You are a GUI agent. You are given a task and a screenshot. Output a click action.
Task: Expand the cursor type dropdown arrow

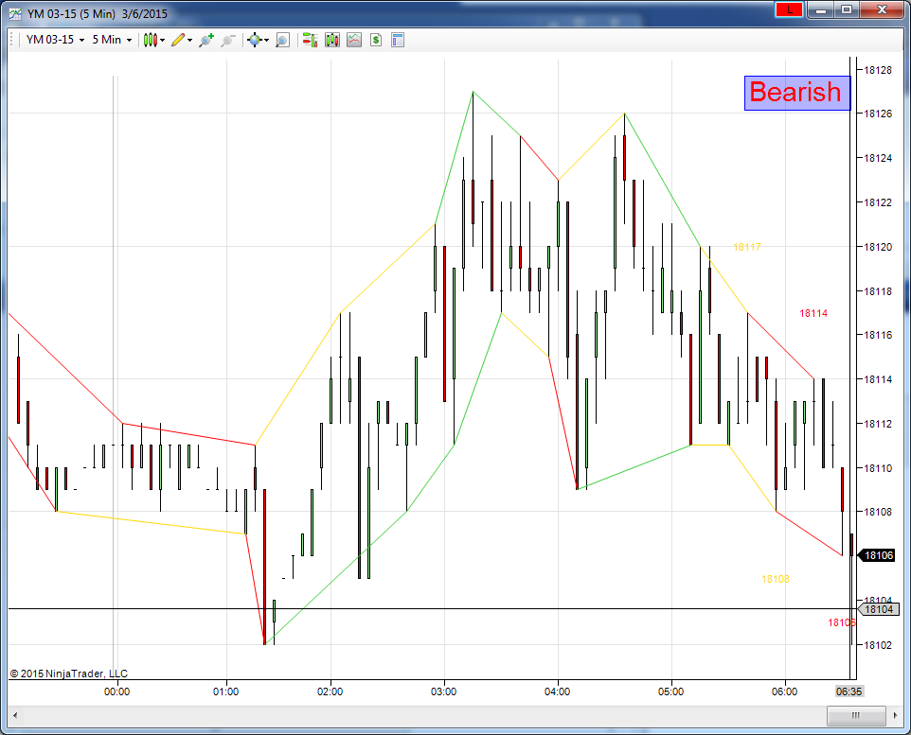coord(267,40)
